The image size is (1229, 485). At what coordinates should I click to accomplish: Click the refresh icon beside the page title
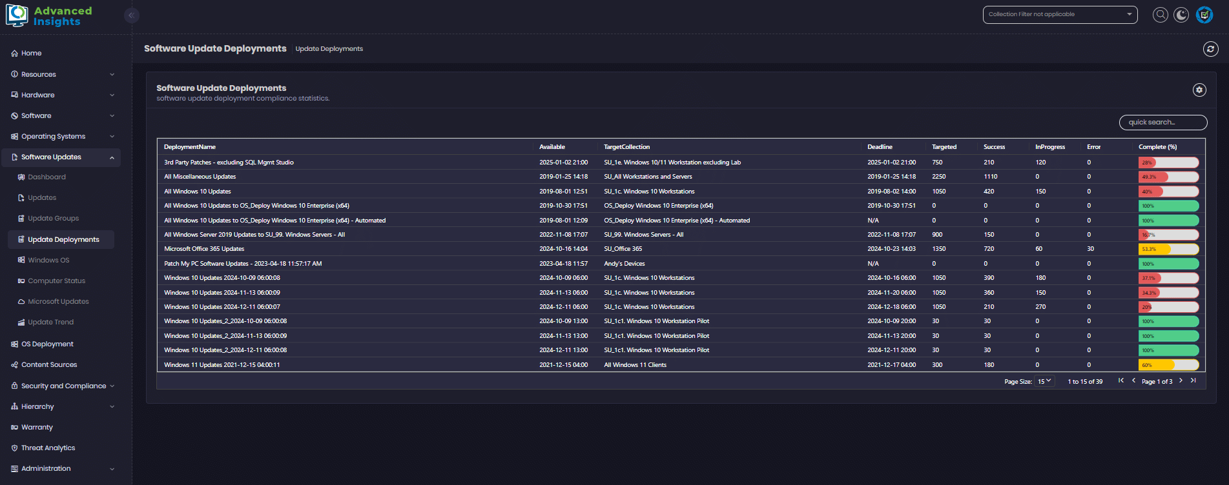pos(1210,49)
